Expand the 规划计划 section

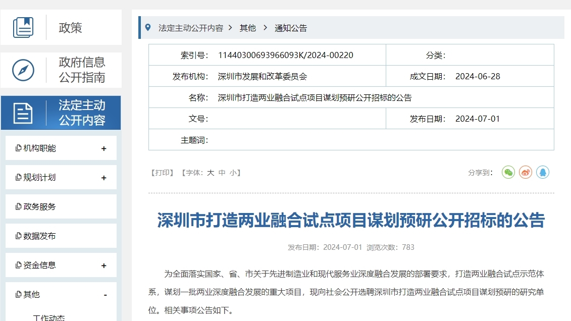coord(104,178)
